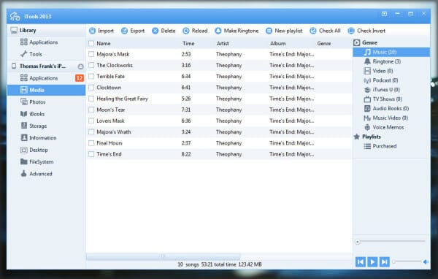Open iBooks in the sidebar
This screenshot has width=438, height=279.
tap(32, 114)
